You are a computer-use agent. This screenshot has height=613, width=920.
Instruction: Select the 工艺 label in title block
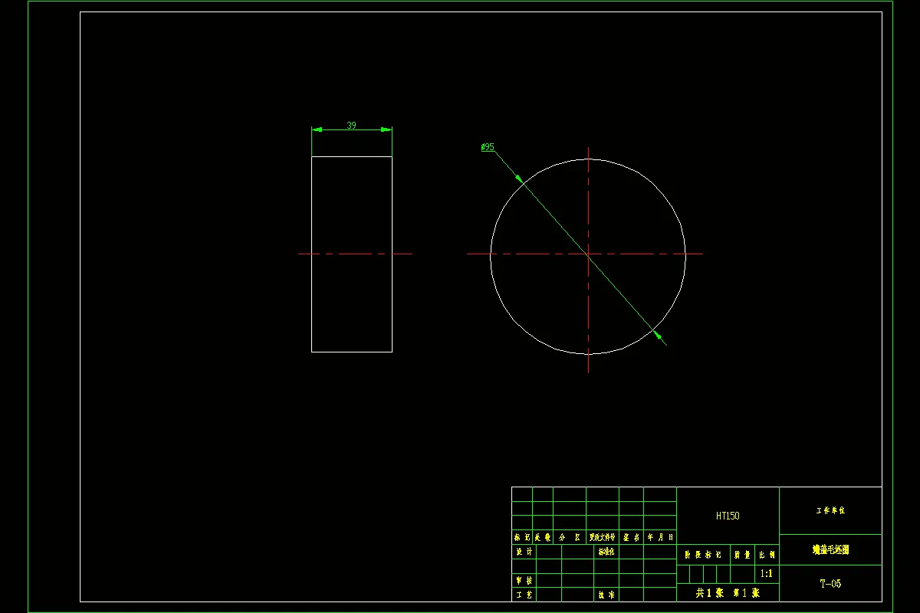point(524,595)
